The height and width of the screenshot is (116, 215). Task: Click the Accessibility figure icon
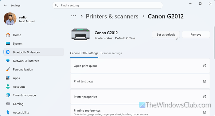[x=8, y=112]
